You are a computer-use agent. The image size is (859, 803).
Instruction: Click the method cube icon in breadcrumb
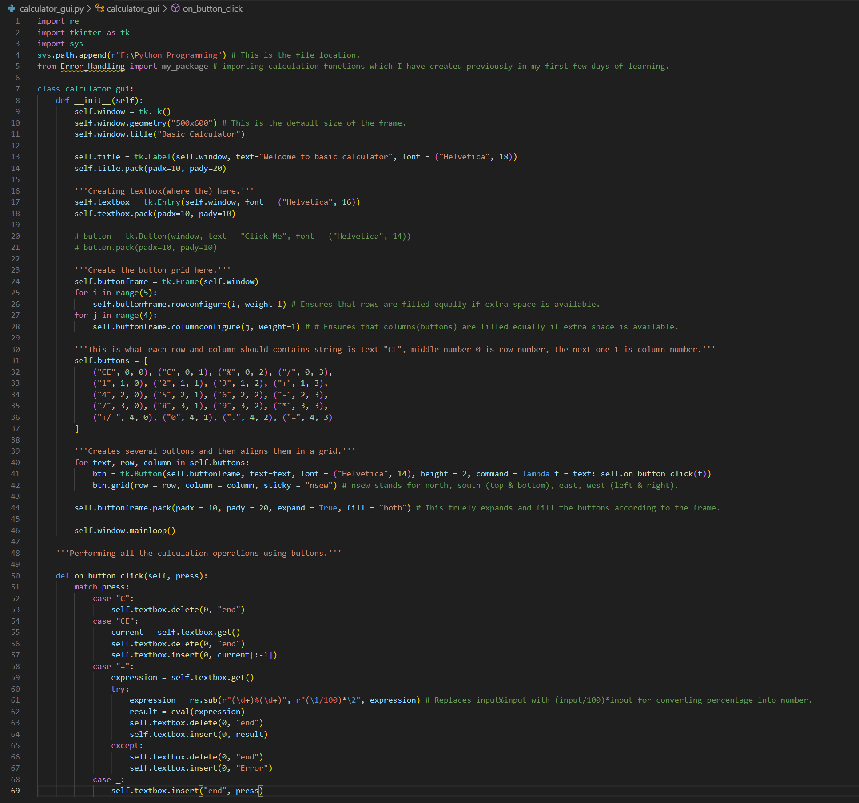[x=176, y=8]
